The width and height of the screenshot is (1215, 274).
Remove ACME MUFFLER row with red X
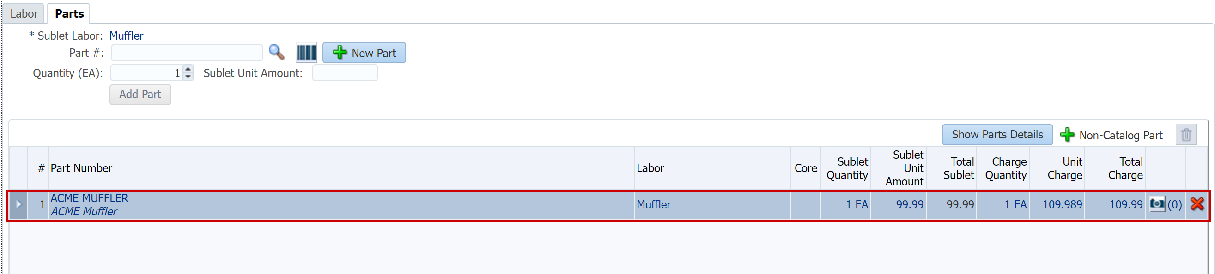pos(1197,204)
